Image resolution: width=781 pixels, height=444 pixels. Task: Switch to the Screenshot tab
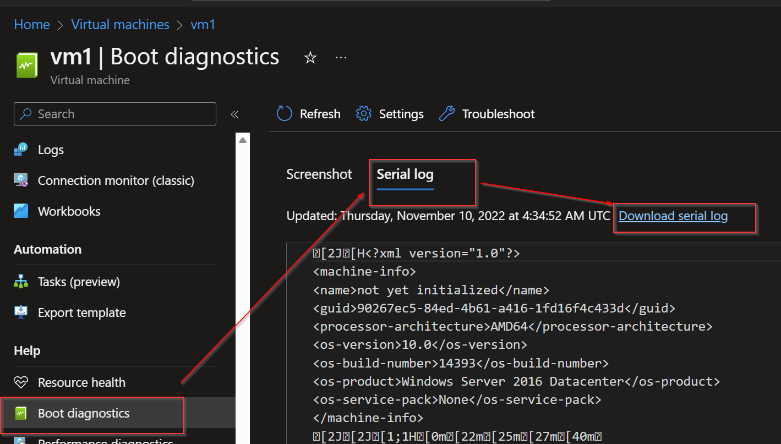pos(319,174)
